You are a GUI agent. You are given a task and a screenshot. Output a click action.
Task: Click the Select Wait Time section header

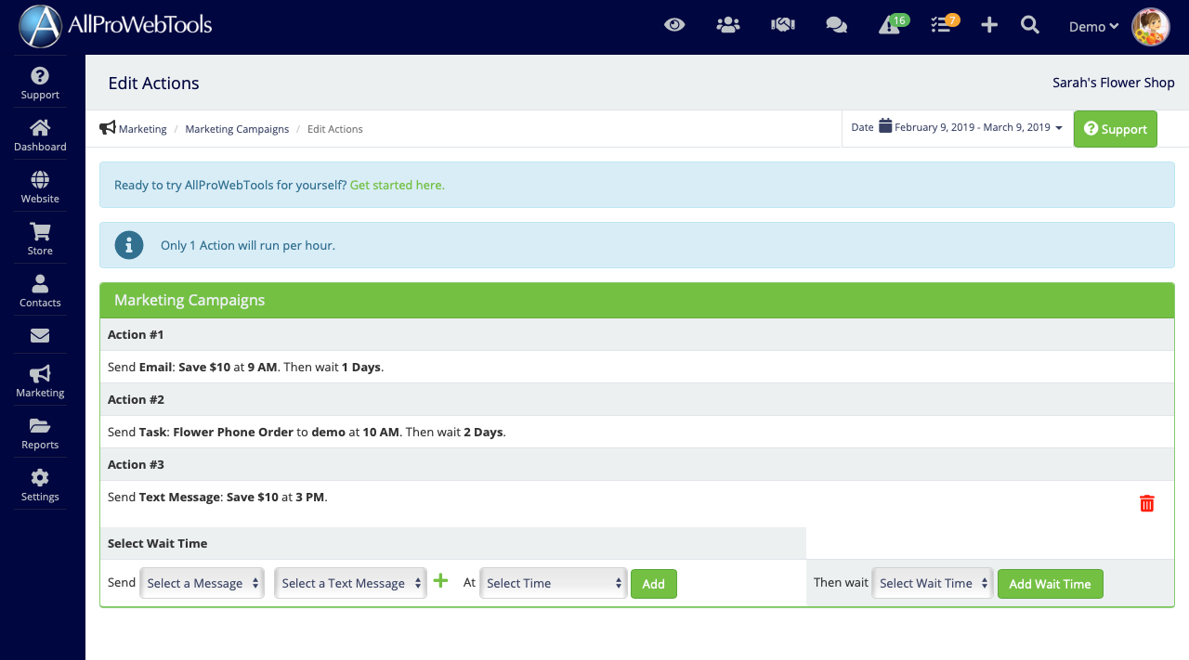coord(453,543)
